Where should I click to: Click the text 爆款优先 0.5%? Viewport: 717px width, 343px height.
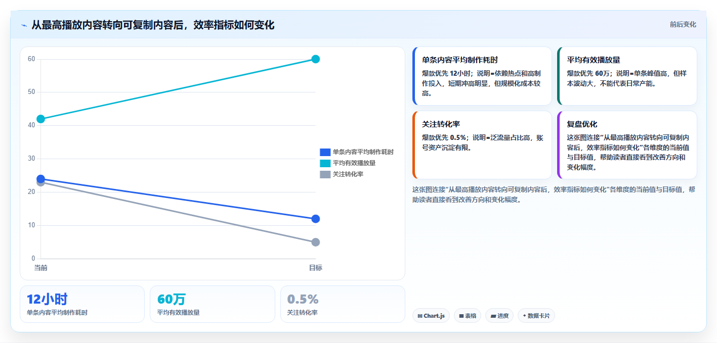[444, 137]
